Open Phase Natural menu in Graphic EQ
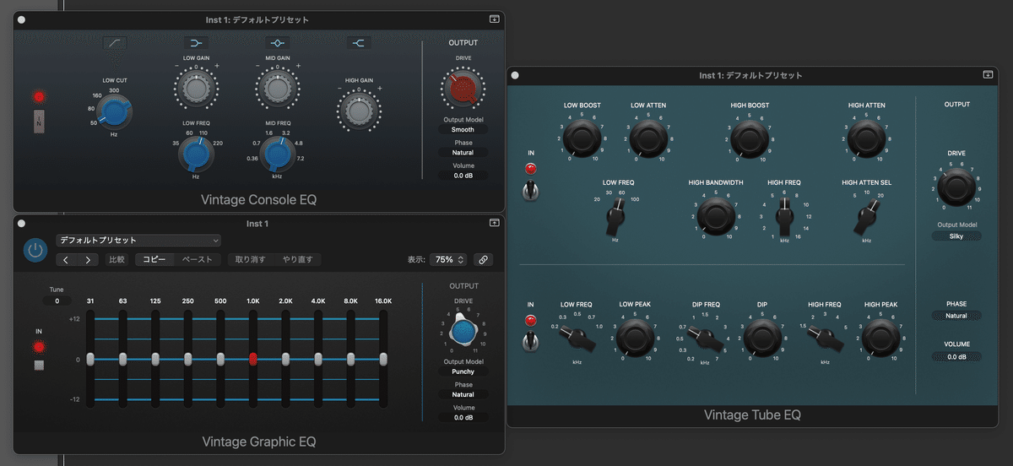 pos(463,394)
